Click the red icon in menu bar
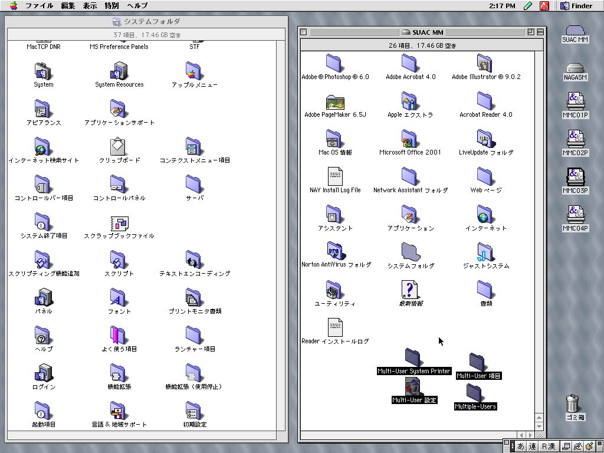 [544, 5]
